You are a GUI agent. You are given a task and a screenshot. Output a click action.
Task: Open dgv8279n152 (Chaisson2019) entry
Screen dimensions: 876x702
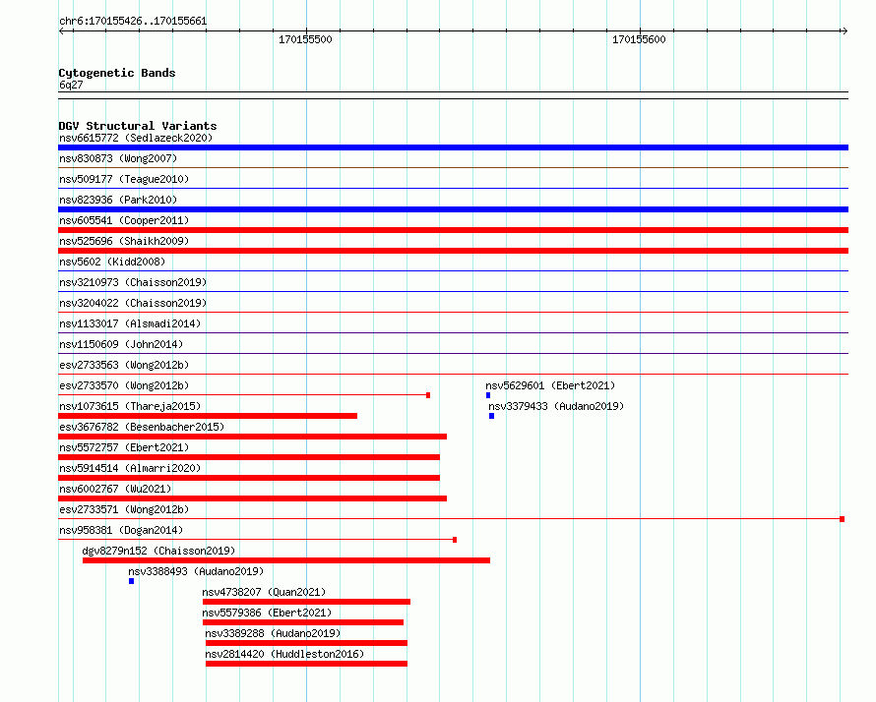pos(158,551)
